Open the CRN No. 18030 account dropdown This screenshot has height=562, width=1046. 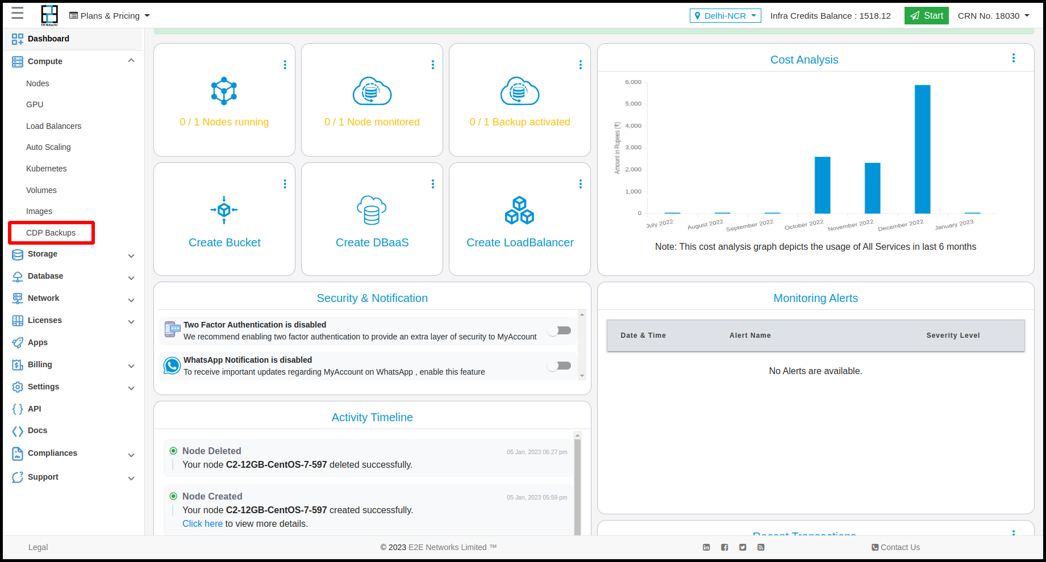(994, 16)
